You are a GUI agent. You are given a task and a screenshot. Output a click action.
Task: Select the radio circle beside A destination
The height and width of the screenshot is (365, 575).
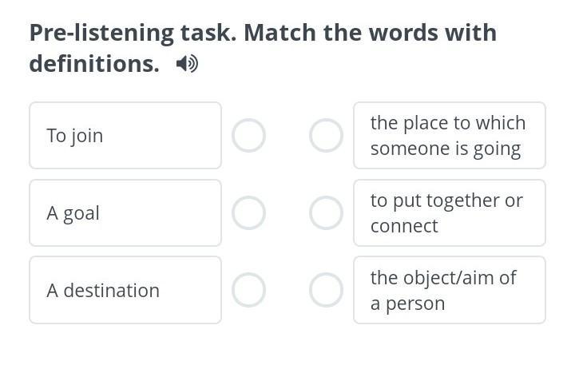[x=248, y=291]
